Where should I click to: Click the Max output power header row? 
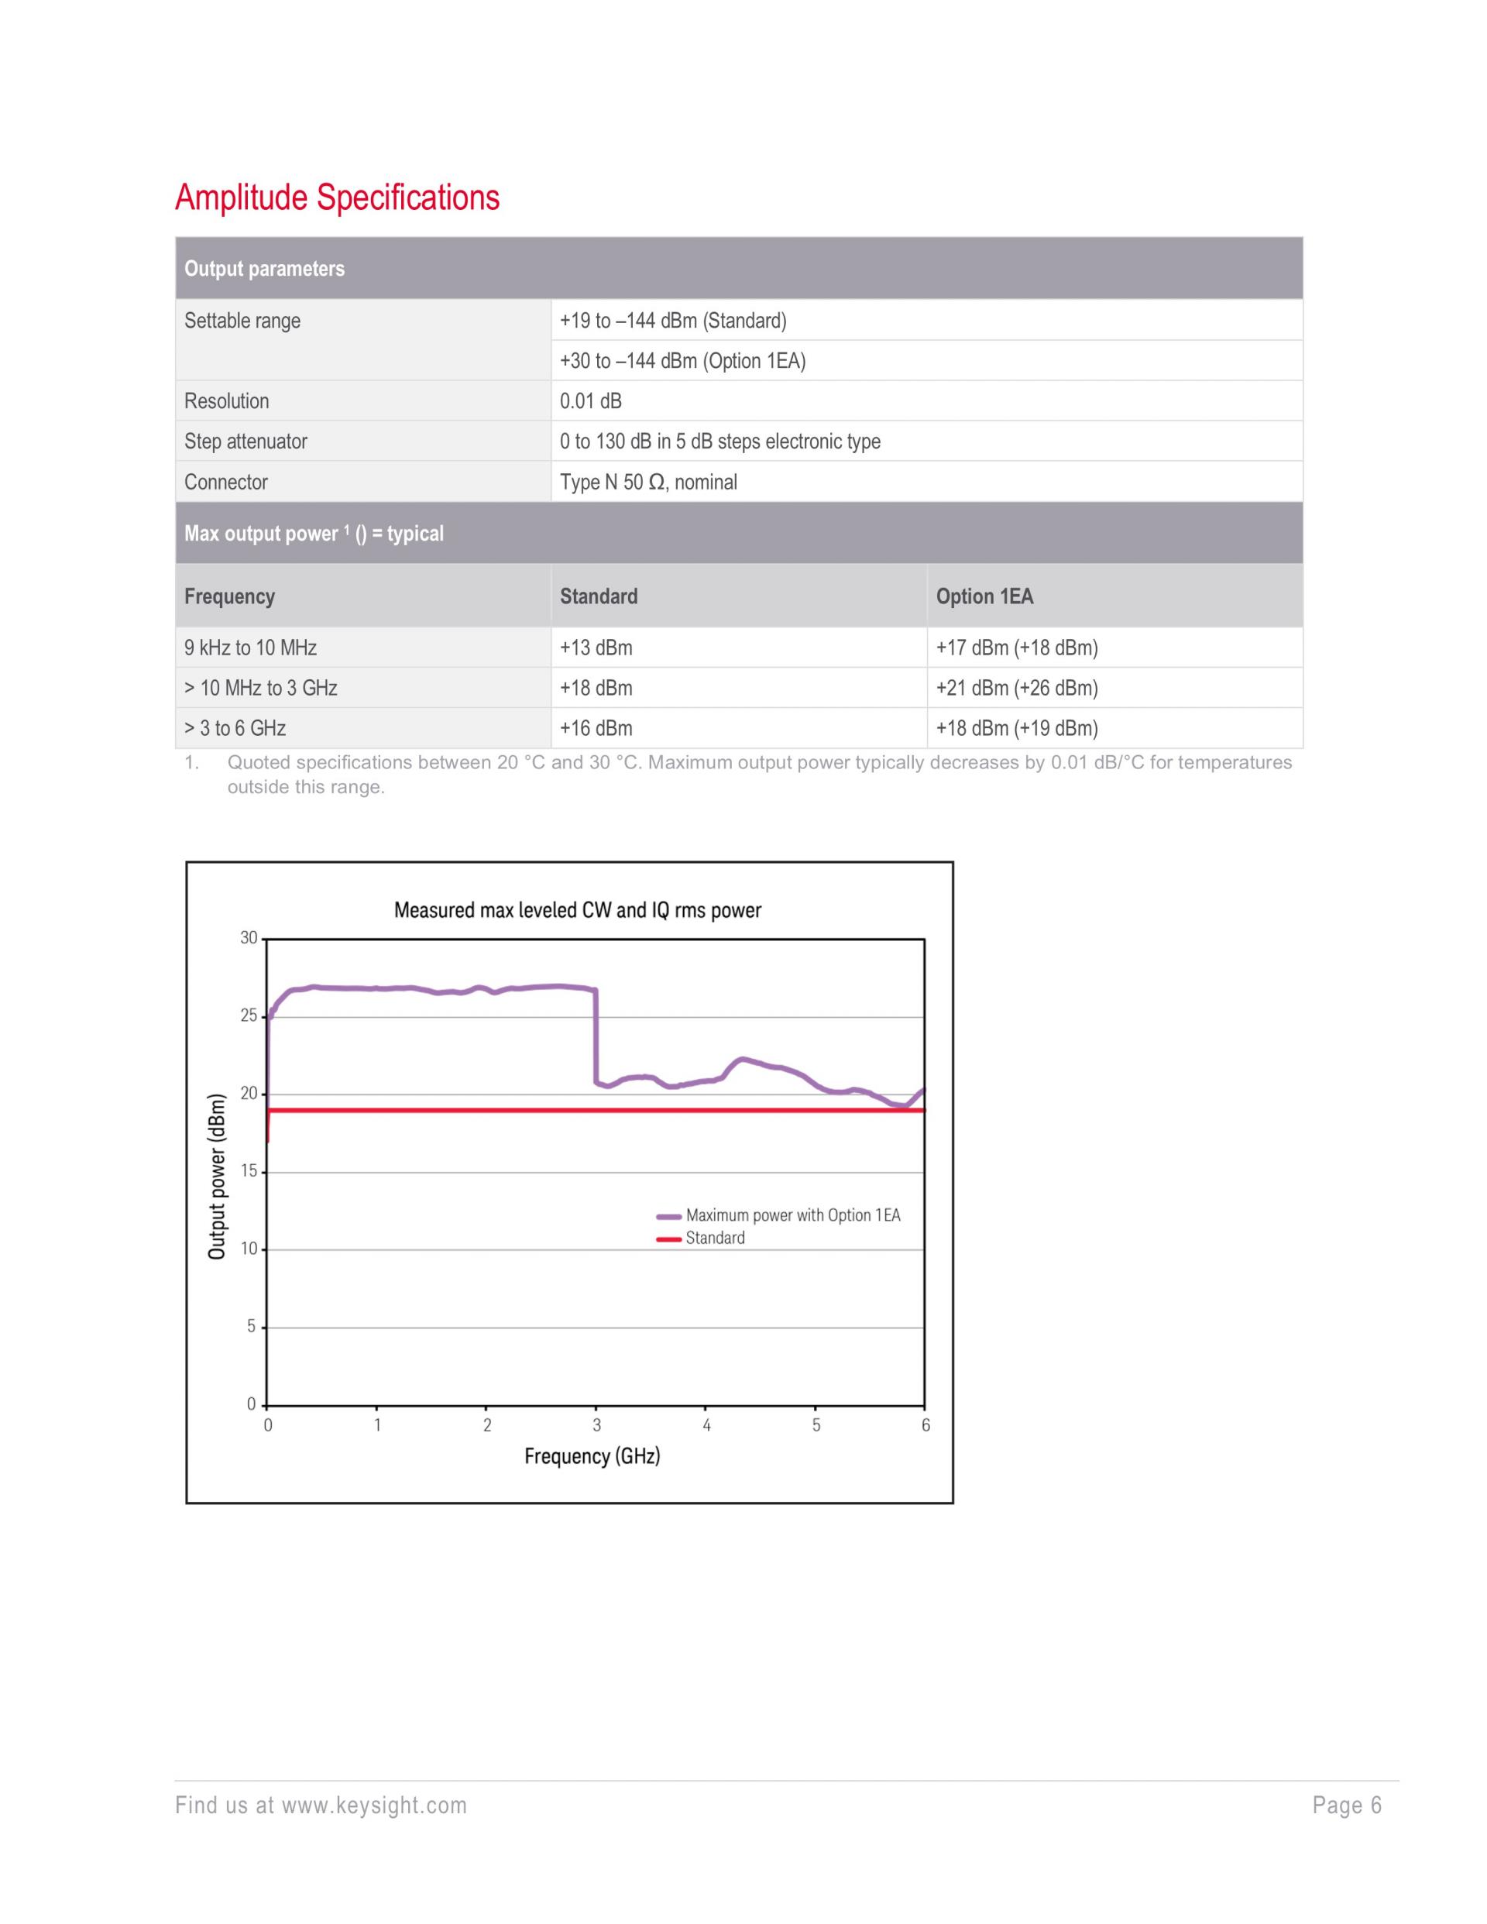pyautogui.click(x=314, y=534)
